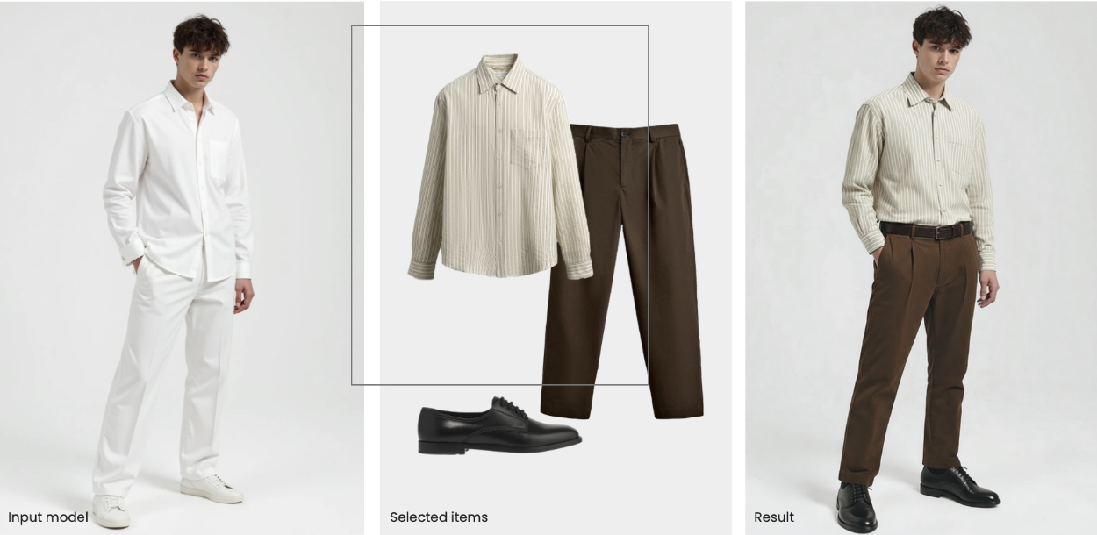This screenshot has width=1097, height=535.
Task: Click the waistband button on flat trousers
Action: 625,134
